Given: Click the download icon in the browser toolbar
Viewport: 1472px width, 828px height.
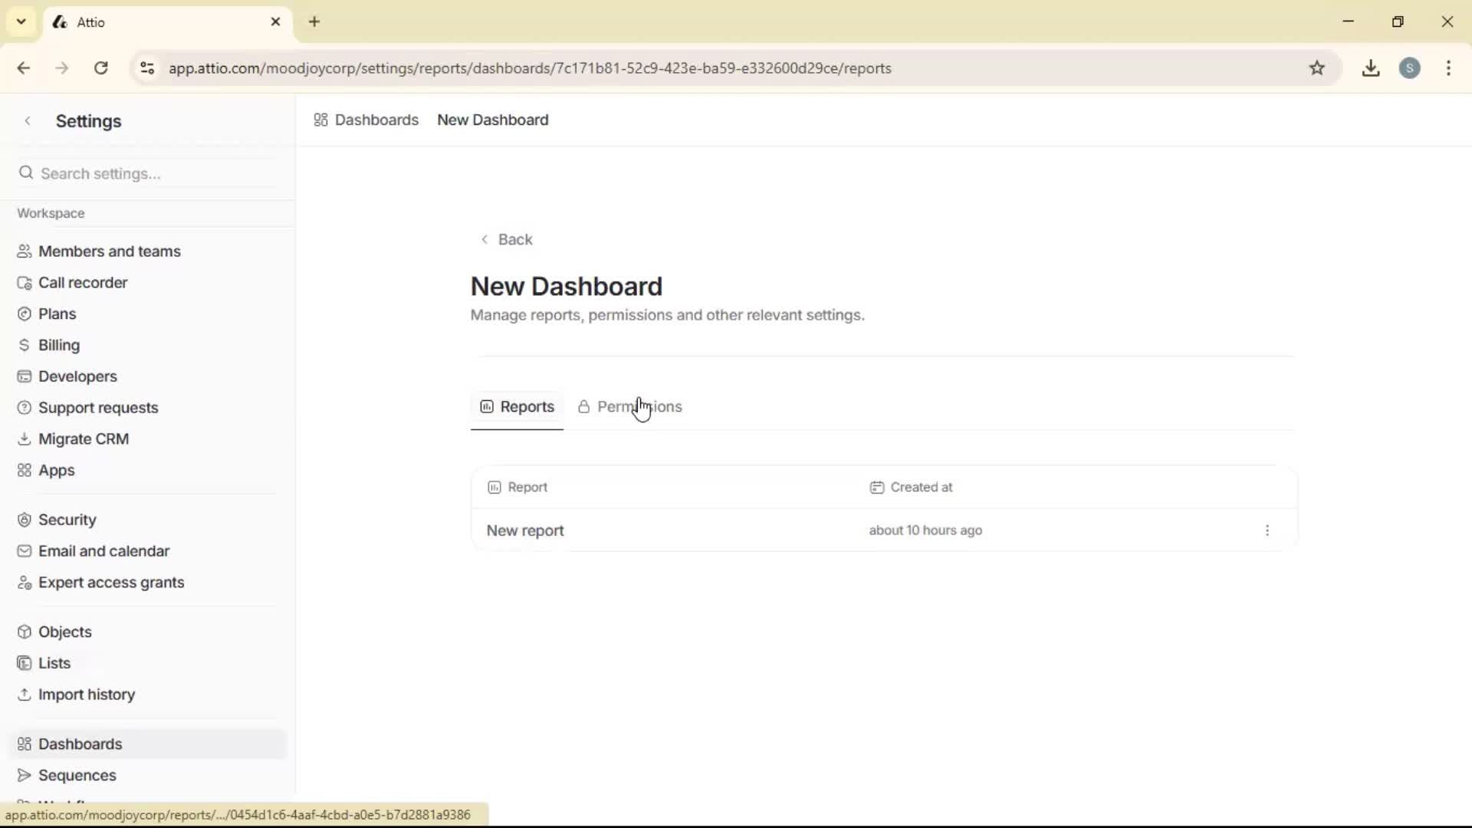Looking at the screenshot, I should pos(1372,68).
